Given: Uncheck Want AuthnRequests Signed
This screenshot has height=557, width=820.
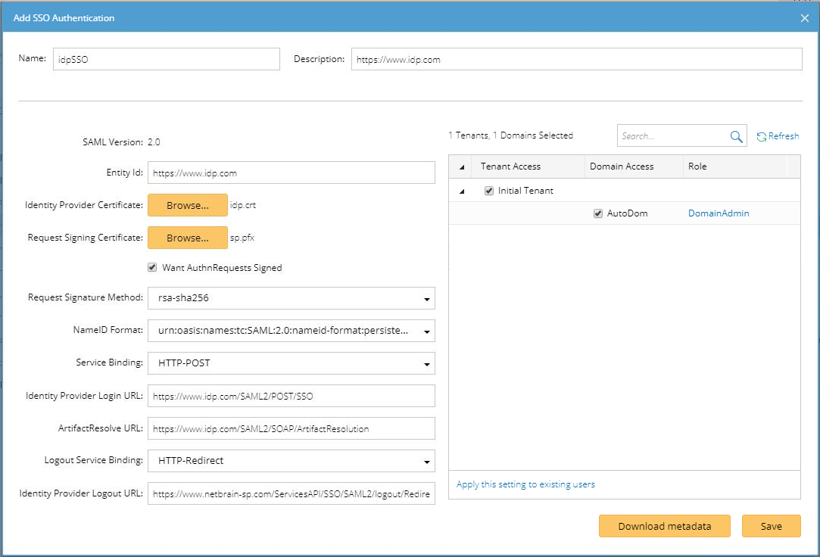Looking at the screenshot, I should point(152,267).
